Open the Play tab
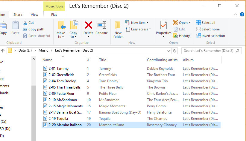Viewport: 246px width, 141px height. [x=54, y=15]
